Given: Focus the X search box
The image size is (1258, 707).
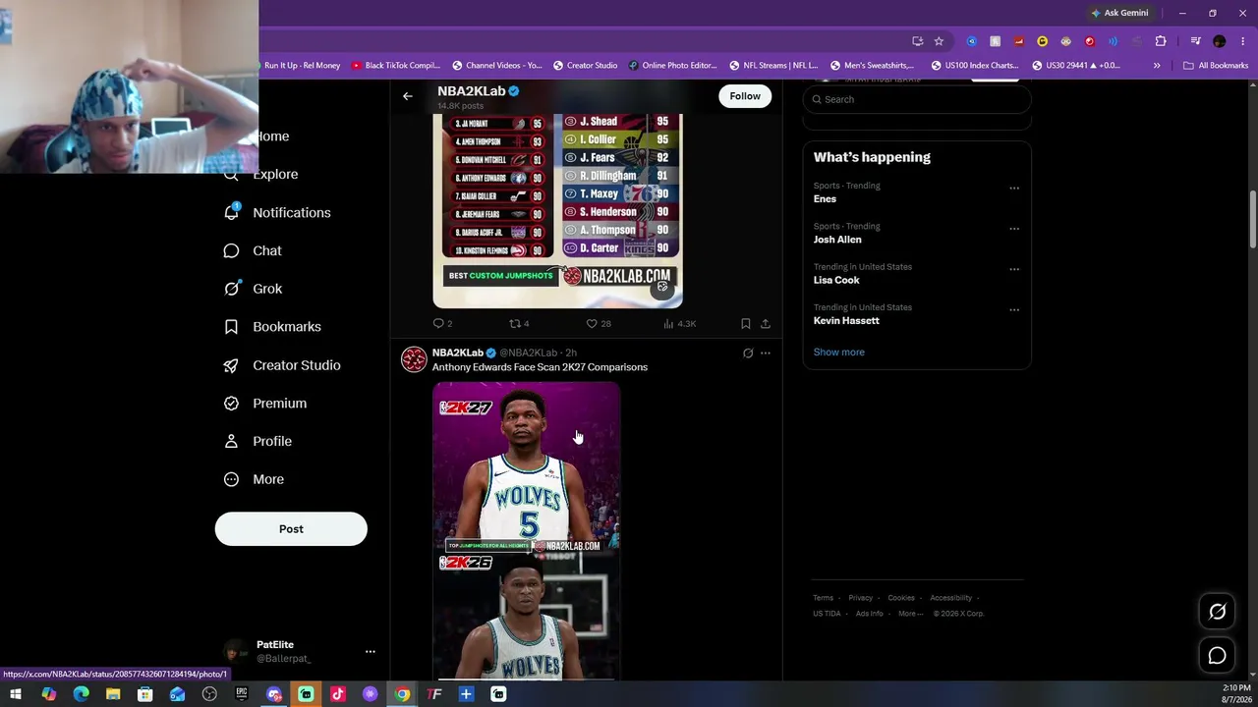Looking at the screenshot, I should pos(917,99).
